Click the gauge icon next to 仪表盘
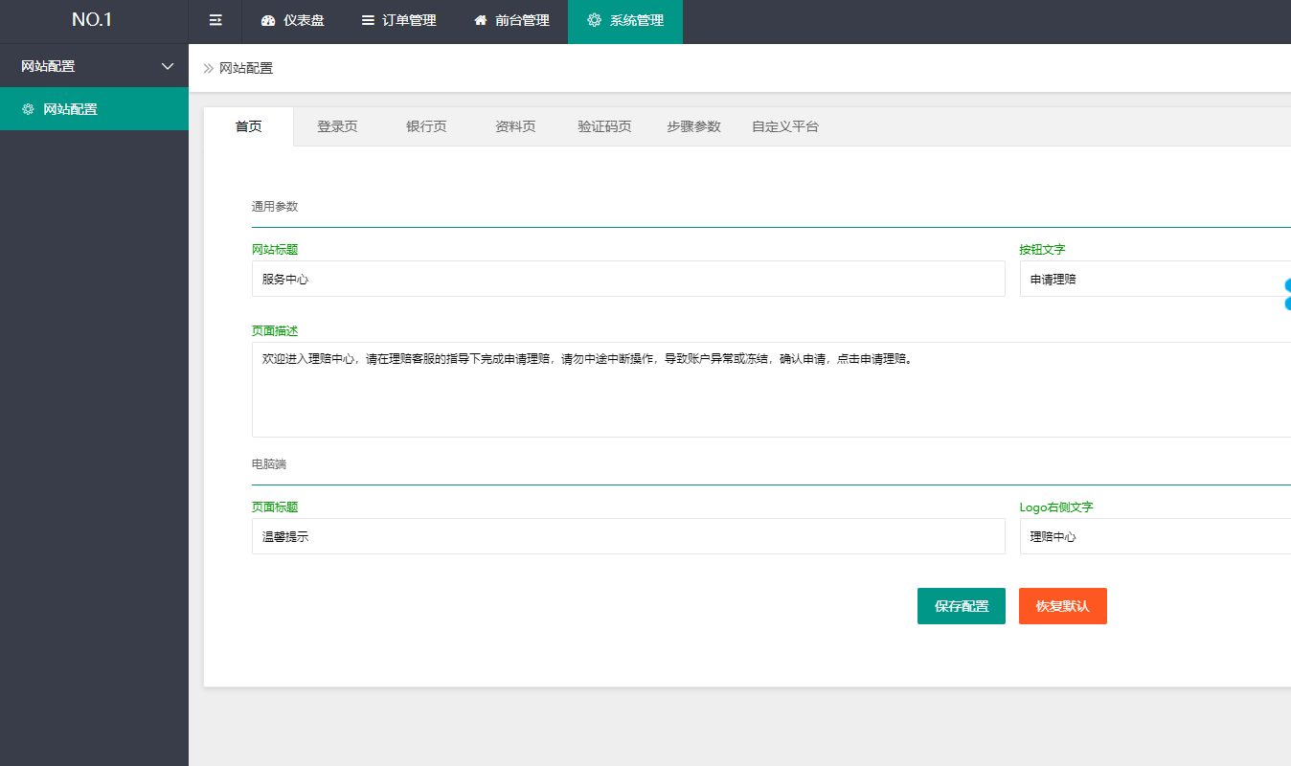The height and width of the screenshot is (766, 1291). [x=268, y=20]
